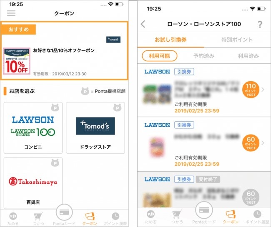This screenshot has height=227, width=271.
Task: Open the 10% OFF recommended coupon thumbnail
Action: coord(17,61)
